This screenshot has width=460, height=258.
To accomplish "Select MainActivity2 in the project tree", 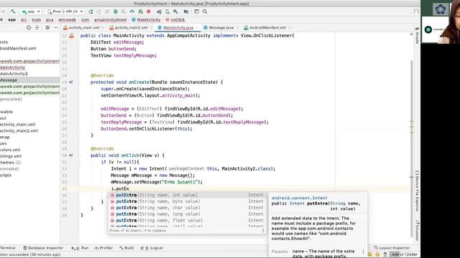I will click(x=14, y=74).
